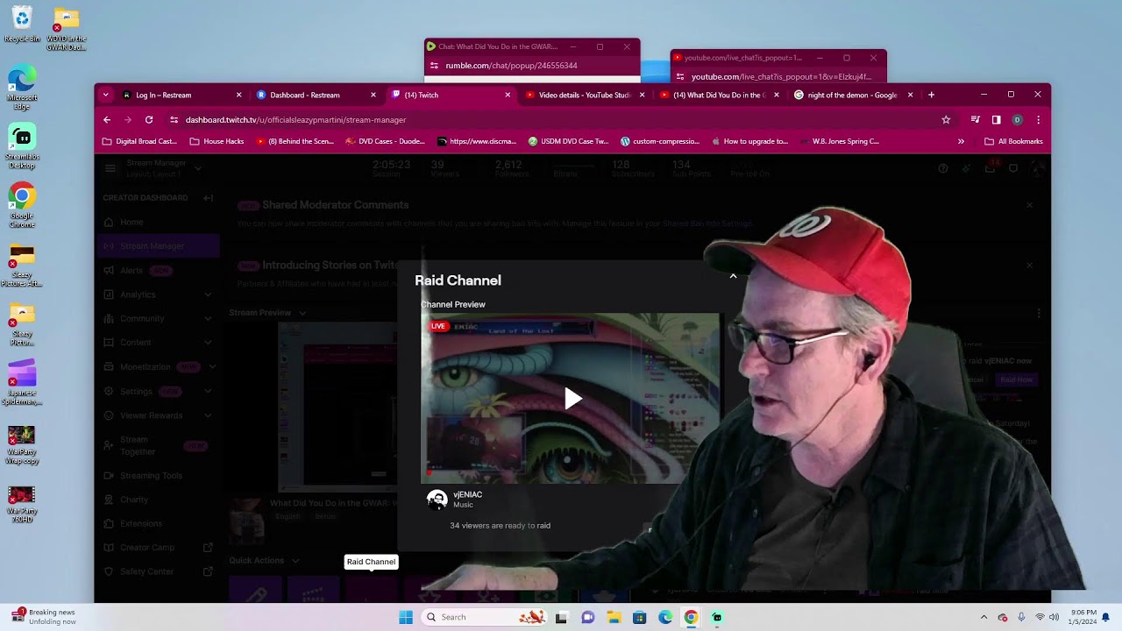Play the vjENIAC channel preview

pyautogui.click(x=572, y=399)
